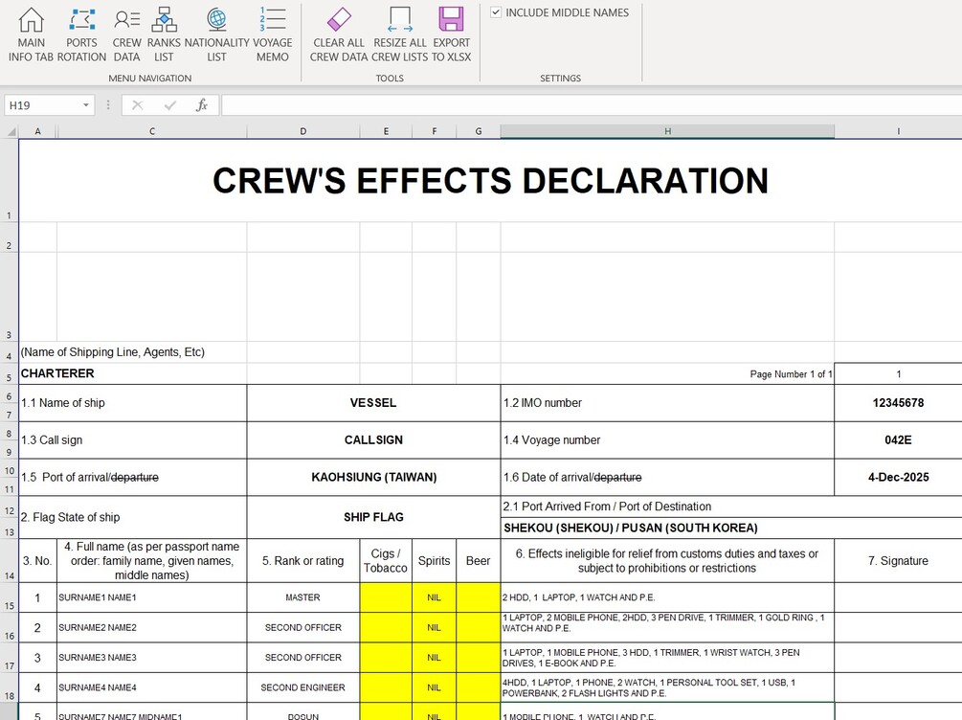Viewport: 962px width, 720px height.
Task: Select the yellow Cigs/Tobacco cell for MASTER
Action: 386,597
